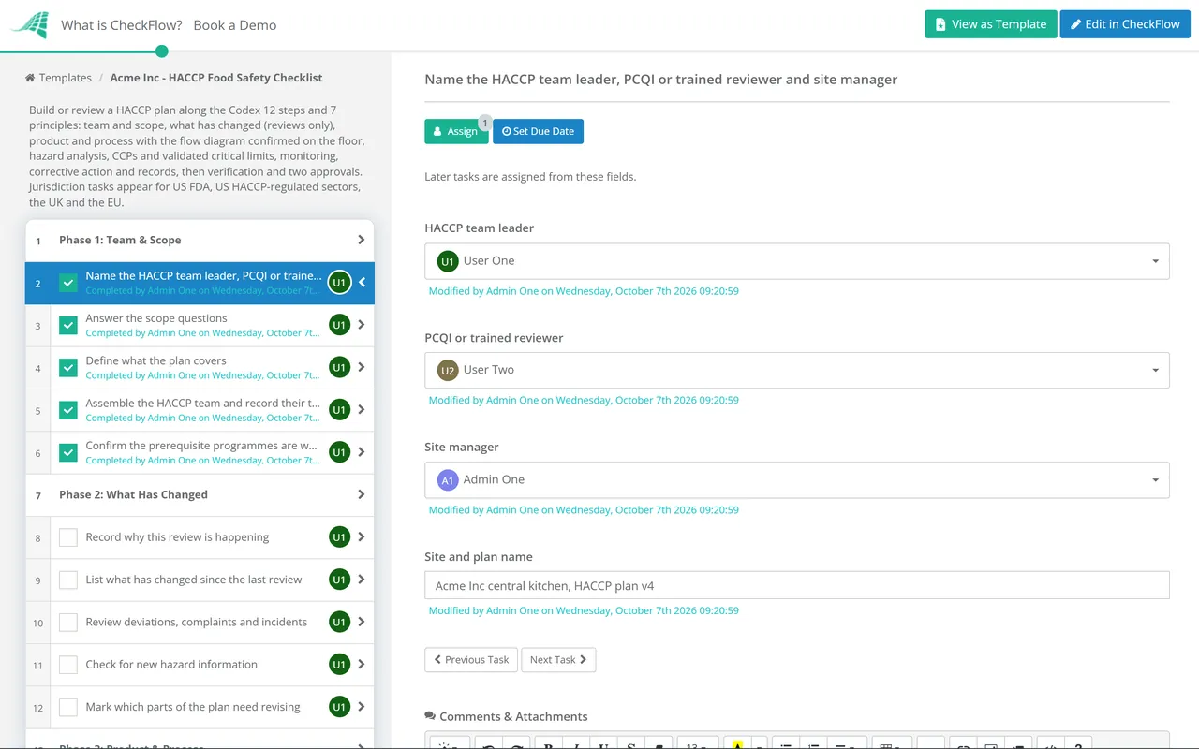Go to the Previous Task
The height and width of the screenshot is (749, 1199).
[471, 660]
